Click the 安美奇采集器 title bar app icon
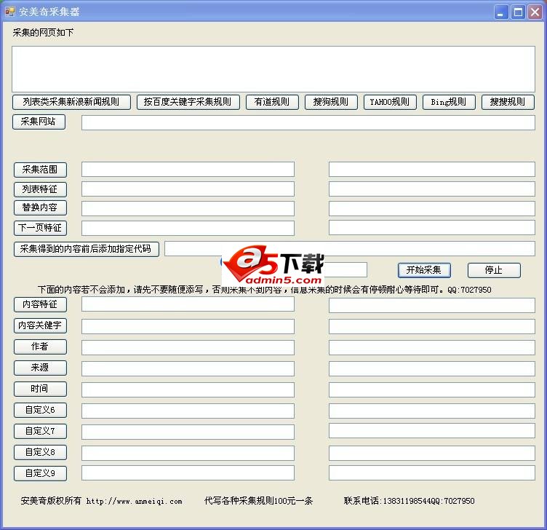This screenshot has height=530, width=547. [10, 12]
